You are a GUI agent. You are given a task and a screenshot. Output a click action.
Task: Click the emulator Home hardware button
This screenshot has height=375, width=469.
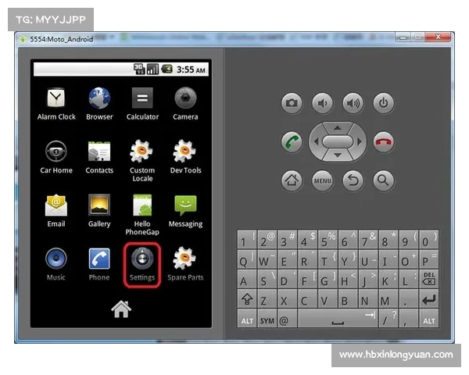coord(292,180)
